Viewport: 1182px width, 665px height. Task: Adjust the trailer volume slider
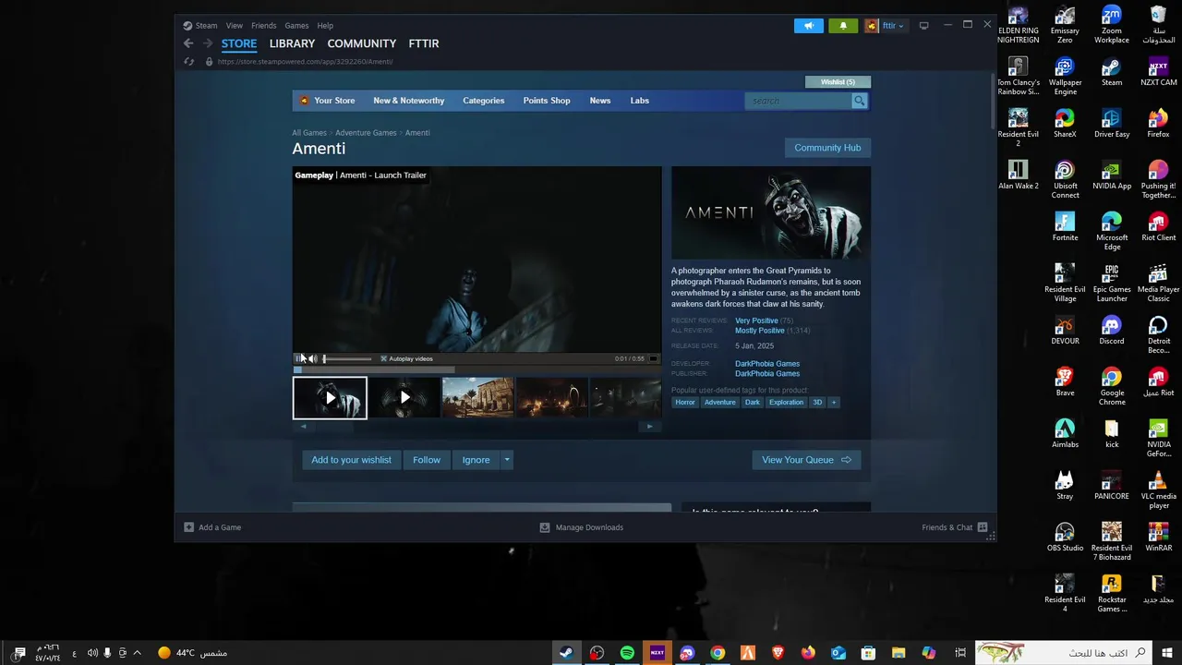tap(347, 358)
